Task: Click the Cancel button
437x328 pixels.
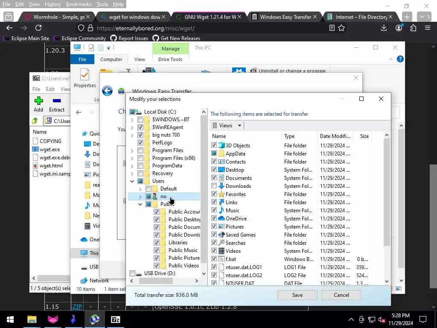Action: coord(341,295)
